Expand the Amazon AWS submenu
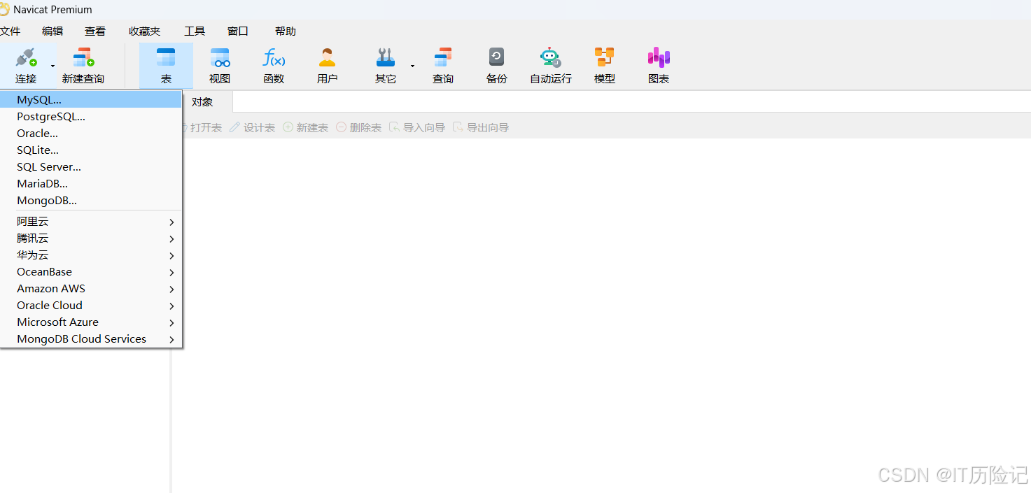 [91, 289]
